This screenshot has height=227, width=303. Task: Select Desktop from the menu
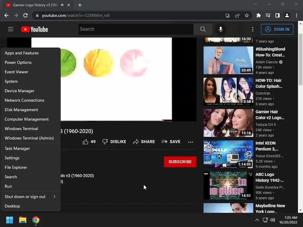tap(30, 206)
